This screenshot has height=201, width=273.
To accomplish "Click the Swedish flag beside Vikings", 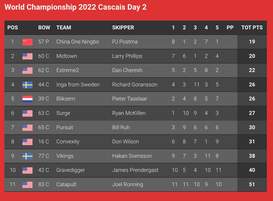I will (x=27, y=156).
